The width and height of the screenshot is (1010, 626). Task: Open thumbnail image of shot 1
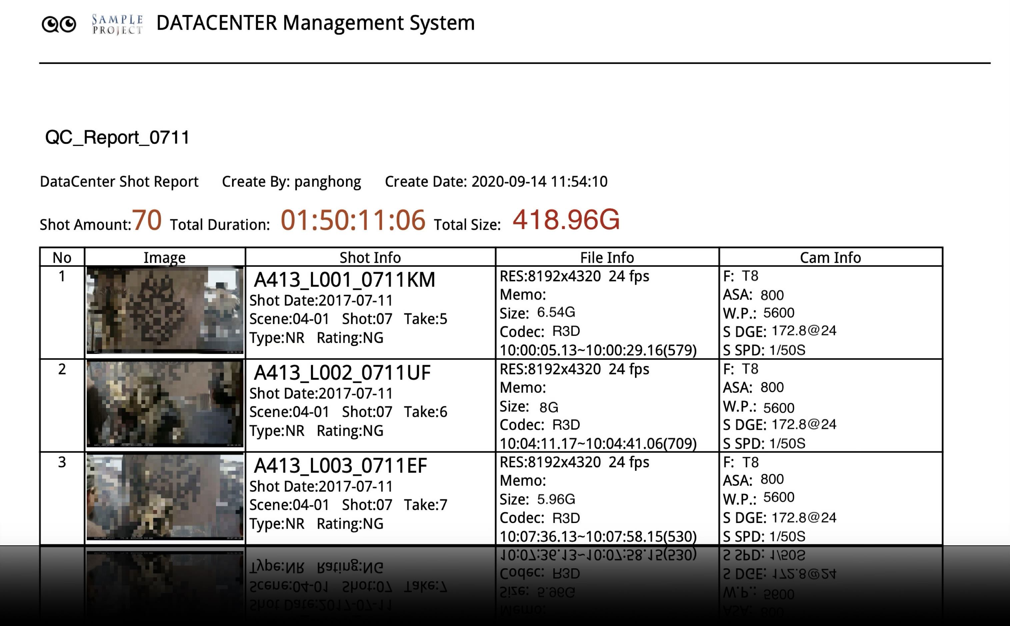tap(165, 311)
